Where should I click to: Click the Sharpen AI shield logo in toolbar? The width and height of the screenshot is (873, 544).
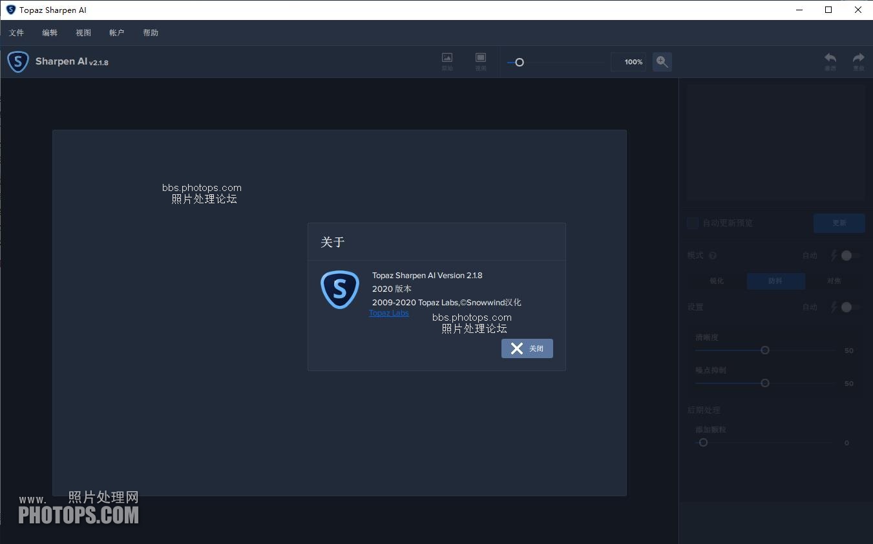18,62
